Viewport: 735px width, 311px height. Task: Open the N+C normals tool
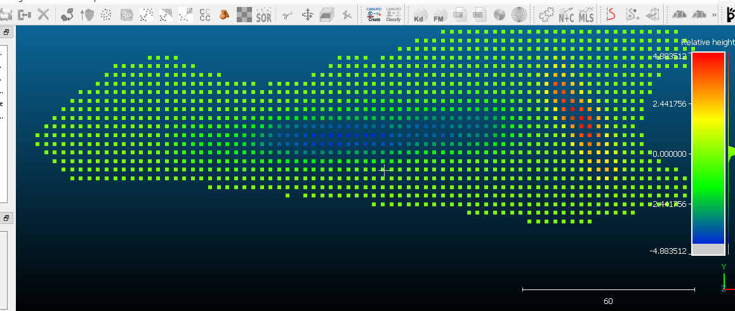click(x=566, y=15)
